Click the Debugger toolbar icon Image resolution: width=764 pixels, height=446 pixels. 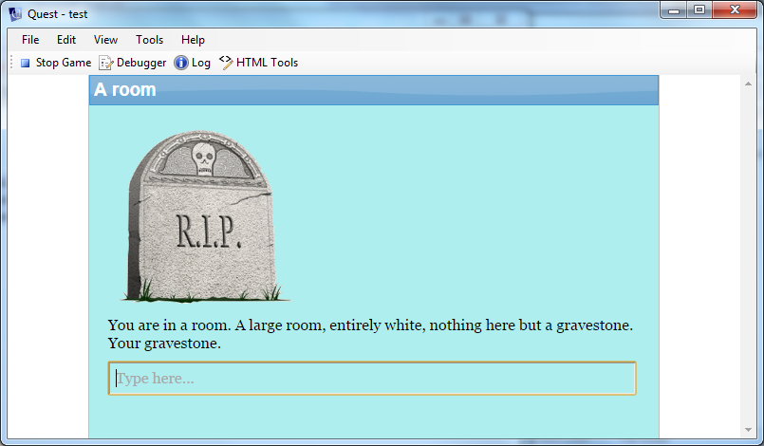(x=106, y=64)
